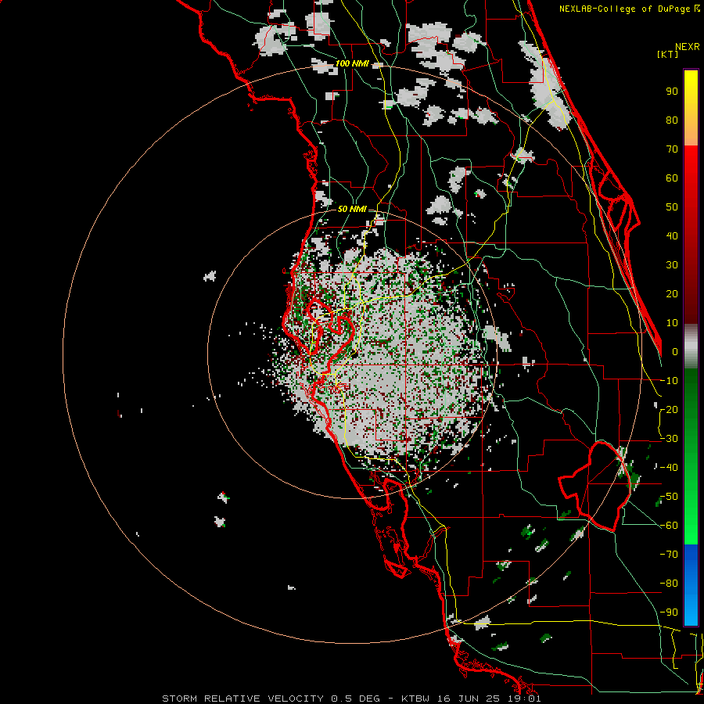Select the positive 70 value on scale
Image resolution: width=704 pixels, height=704 pixels.
672,149
